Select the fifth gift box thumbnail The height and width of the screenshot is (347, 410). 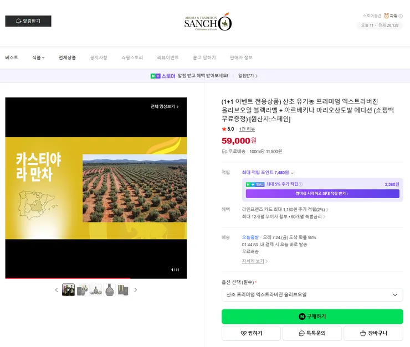123,290
